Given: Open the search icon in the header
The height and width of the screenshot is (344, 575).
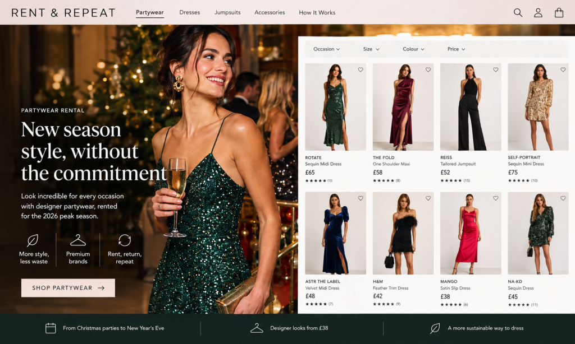Looking at the screenshot, I should (x=518, y=13).
